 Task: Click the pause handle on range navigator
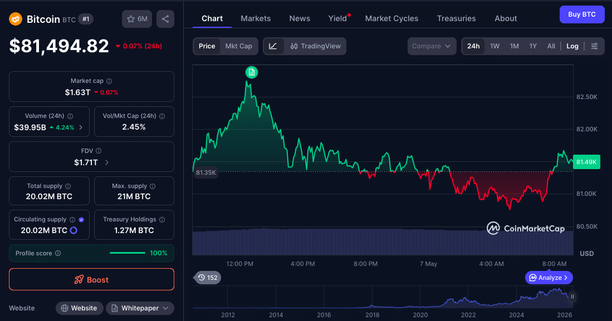pyautogui.click(x=572, y=297)
